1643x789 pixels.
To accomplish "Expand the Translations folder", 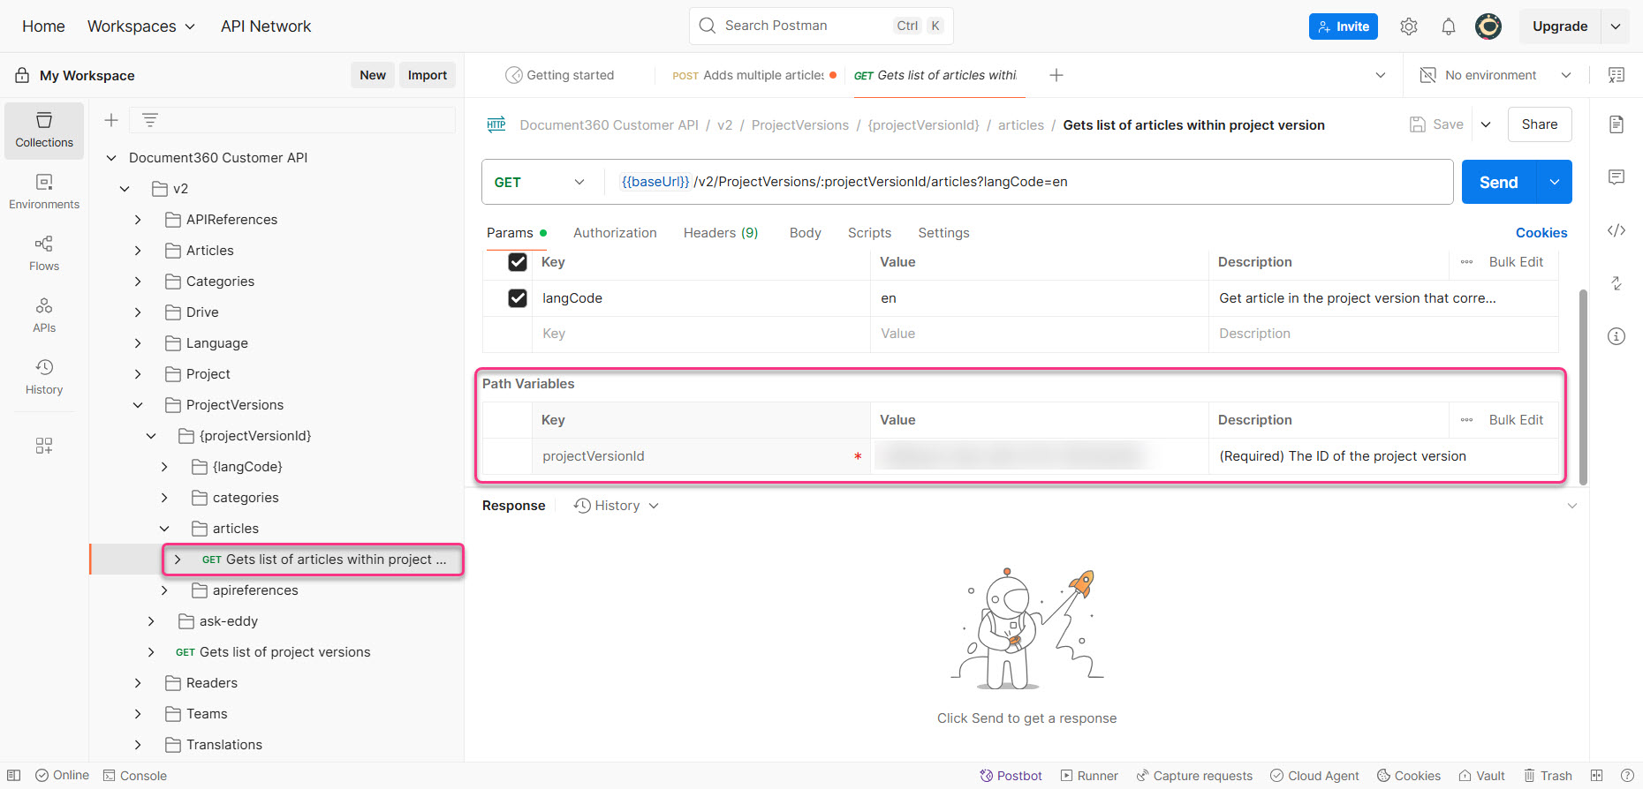I will pos(138,745).
